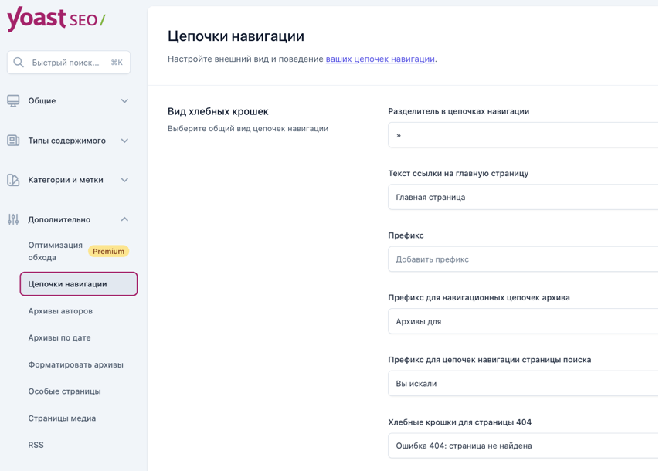Click the Текст ссылки на главную страницу field
Screen dimensions: 659x471
pos(523,197)
